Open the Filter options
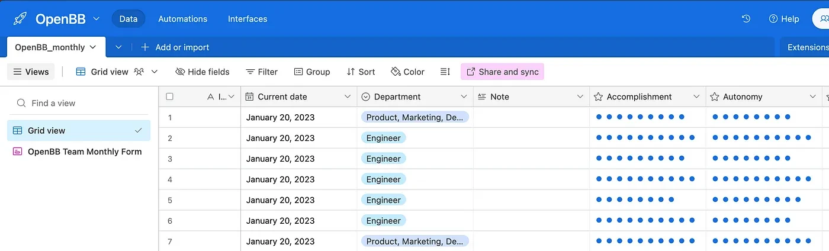The width and height of the screenshot is (829, 251). [x=262, y=72]
